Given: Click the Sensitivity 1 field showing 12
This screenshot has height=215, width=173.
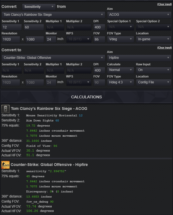Looking at the screenshot, I should [x=12, y=27].
